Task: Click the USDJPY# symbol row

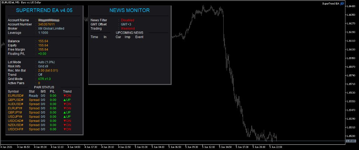Action: 40,117
